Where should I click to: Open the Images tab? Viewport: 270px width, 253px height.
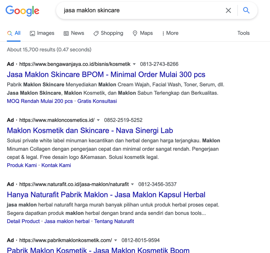point(42,33)
